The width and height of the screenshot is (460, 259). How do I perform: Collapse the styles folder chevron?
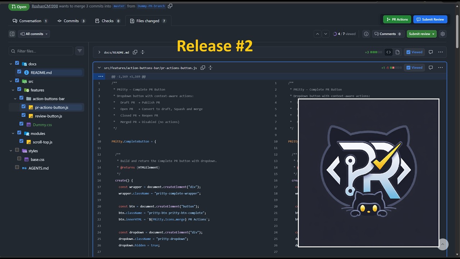tap(11, 151)
